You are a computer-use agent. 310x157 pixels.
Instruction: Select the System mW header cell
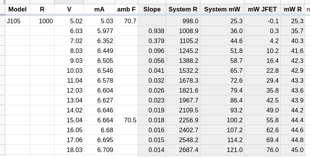[222, 9]
